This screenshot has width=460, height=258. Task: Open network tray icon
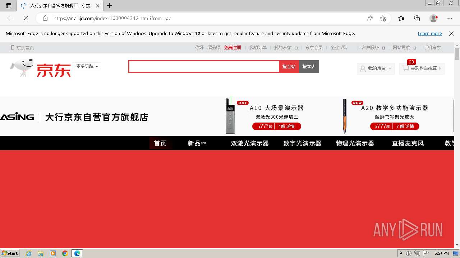pos(417,253)
